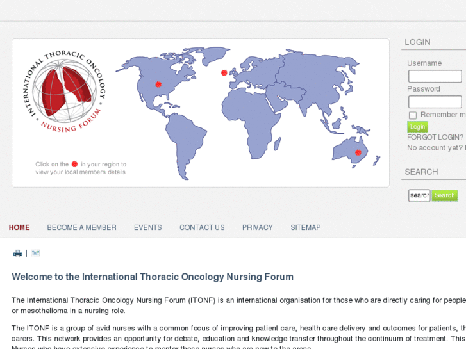Tick the Remember me checkbox
The height and width of the screenshot is (349, 466).
(x=413, y=115)
